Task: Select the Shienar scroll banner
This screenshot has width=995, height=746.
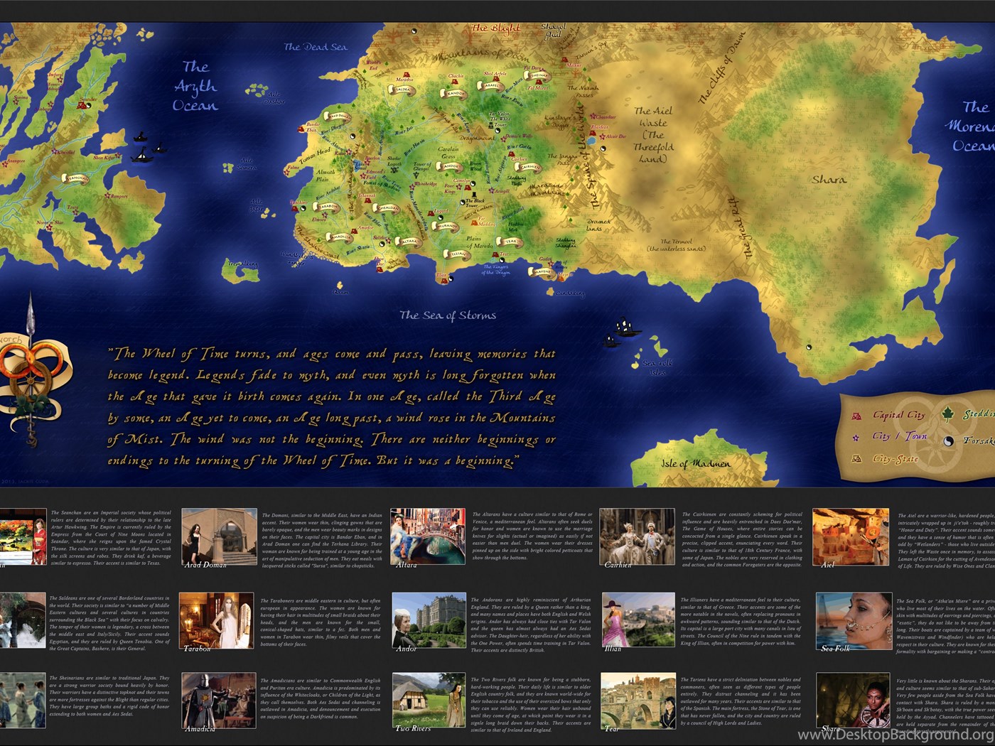Action: point(537,75)
